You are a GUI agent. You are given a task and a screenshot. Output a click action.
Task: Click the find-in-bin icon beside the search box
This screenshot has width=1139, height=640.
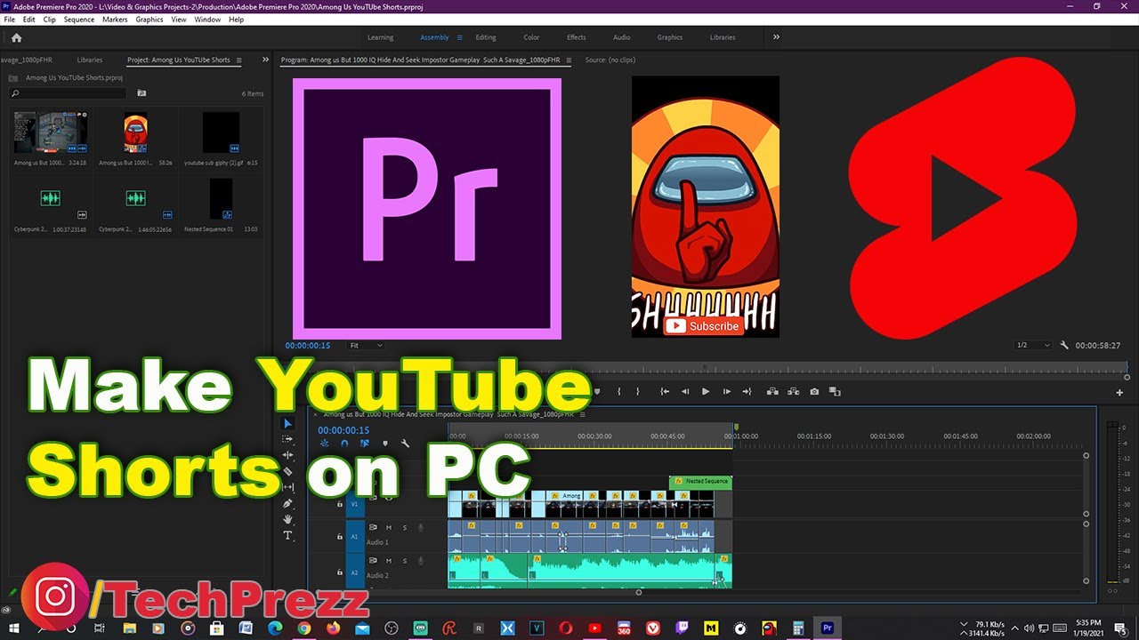point(141,92)
